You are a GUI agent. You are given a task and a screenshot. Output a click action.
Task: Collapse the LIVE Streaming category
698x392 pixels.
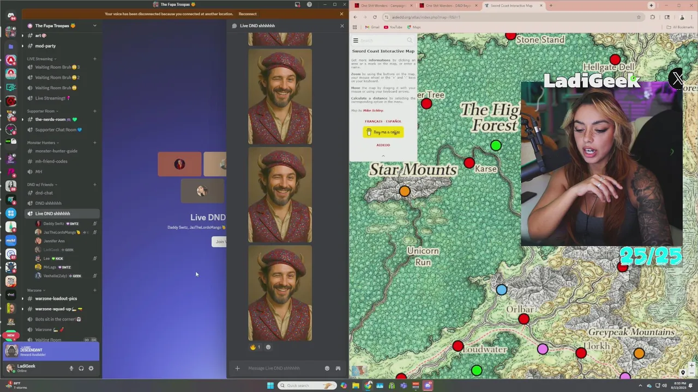[x=41, y=59]
